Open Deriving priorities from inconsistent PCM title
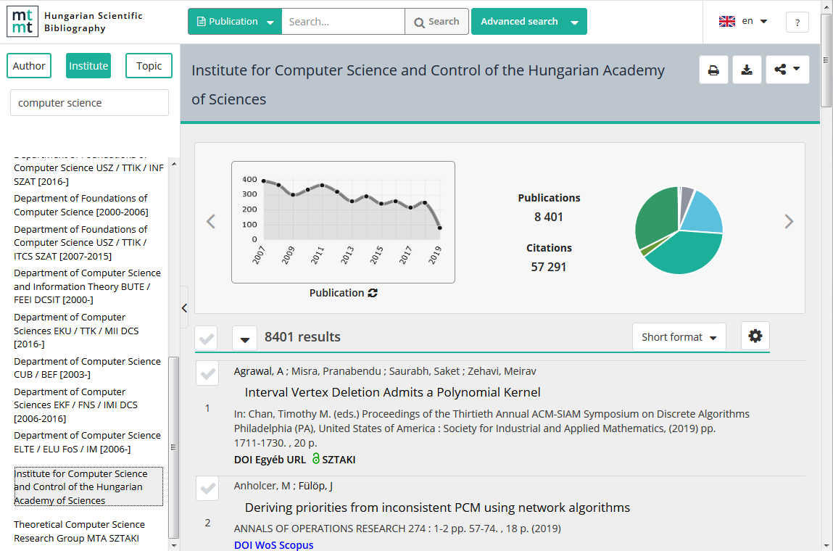This screenshot has height=551, width=833. [x=437, y=507]
